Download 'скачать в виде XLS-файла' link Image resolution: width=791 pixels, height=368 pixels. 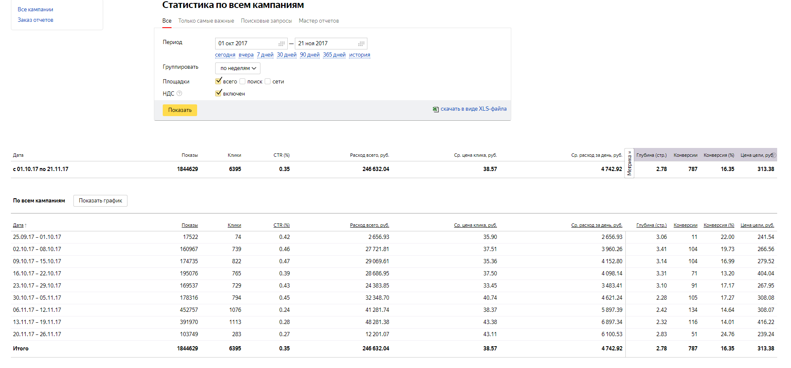(x=474, y=109)
